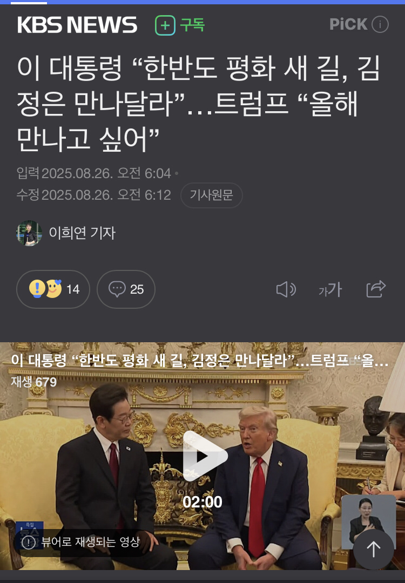405x583 pixels.
Task: Open the PiCK label
Action: point(348,24)
